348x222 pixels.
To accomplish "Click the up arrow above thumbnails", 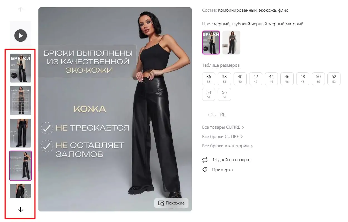I will click(20, 9).
